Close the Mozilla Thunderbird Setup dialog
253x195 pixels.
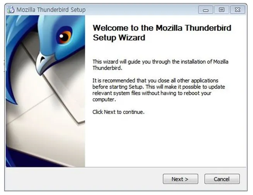coord(238,10)
